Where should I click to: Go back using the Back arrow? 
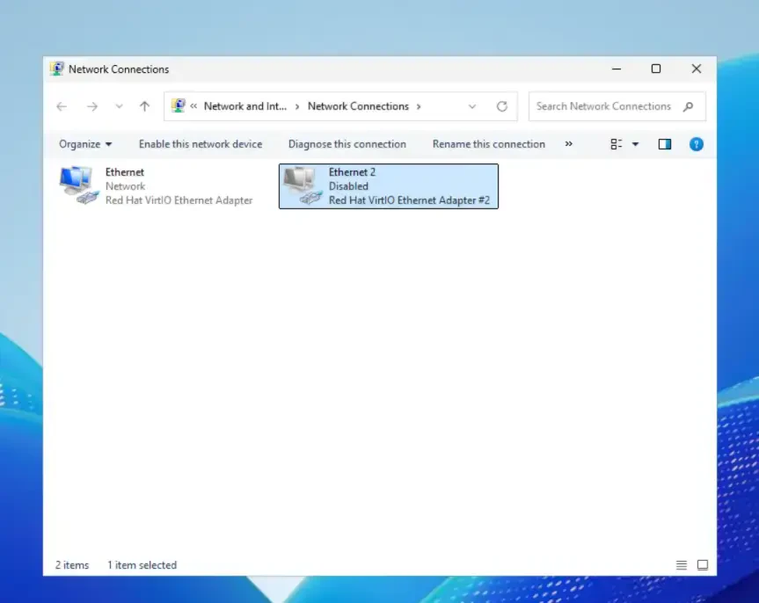(62, 106)
